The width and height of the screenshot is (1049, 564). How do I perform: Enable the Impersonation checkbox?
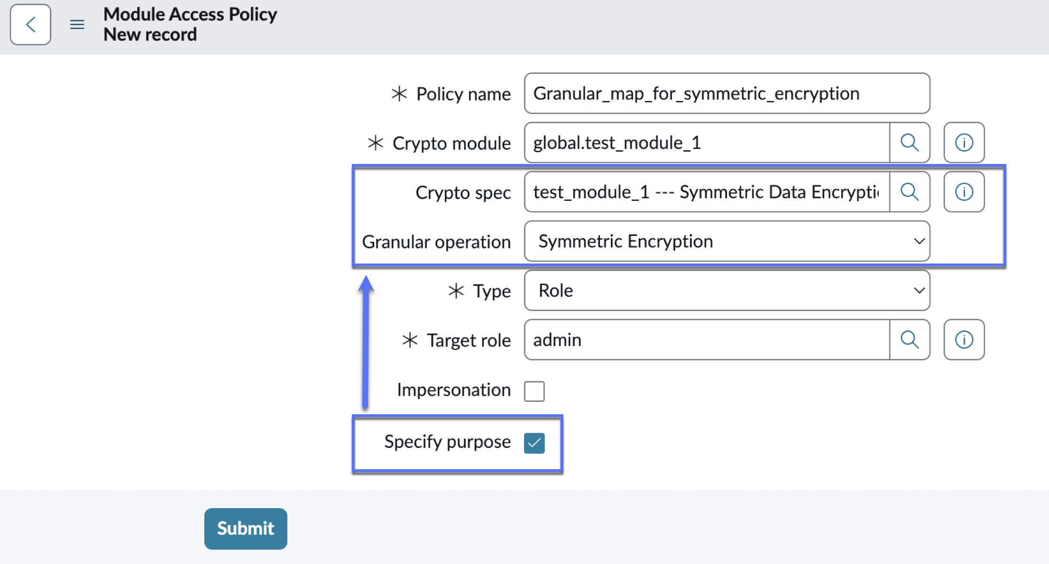pyautogui.click(x=534, y=391)
